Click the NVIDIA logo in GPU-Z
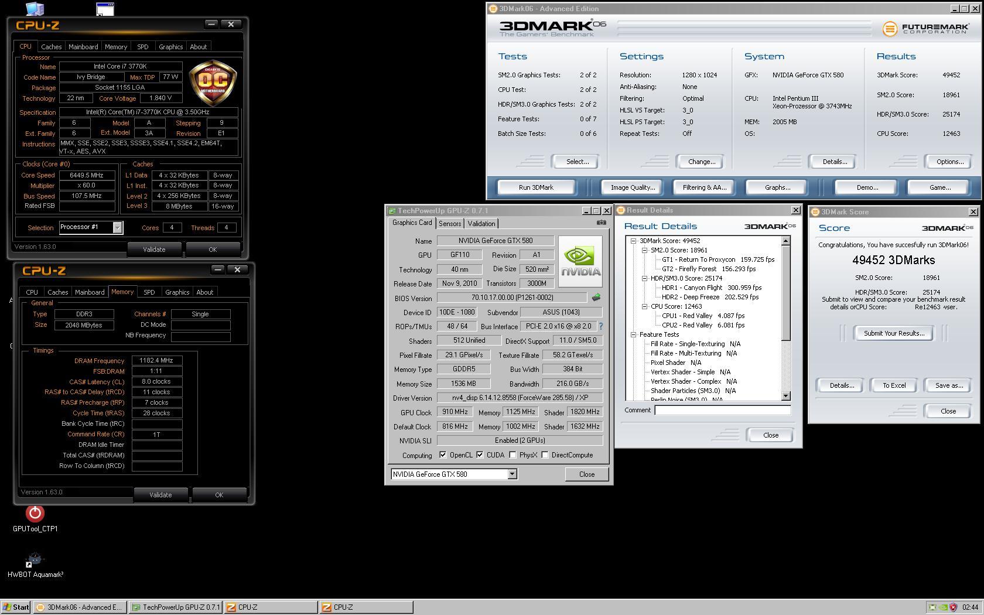This screenshot has height=615, width=984. (x=580, y=262)
